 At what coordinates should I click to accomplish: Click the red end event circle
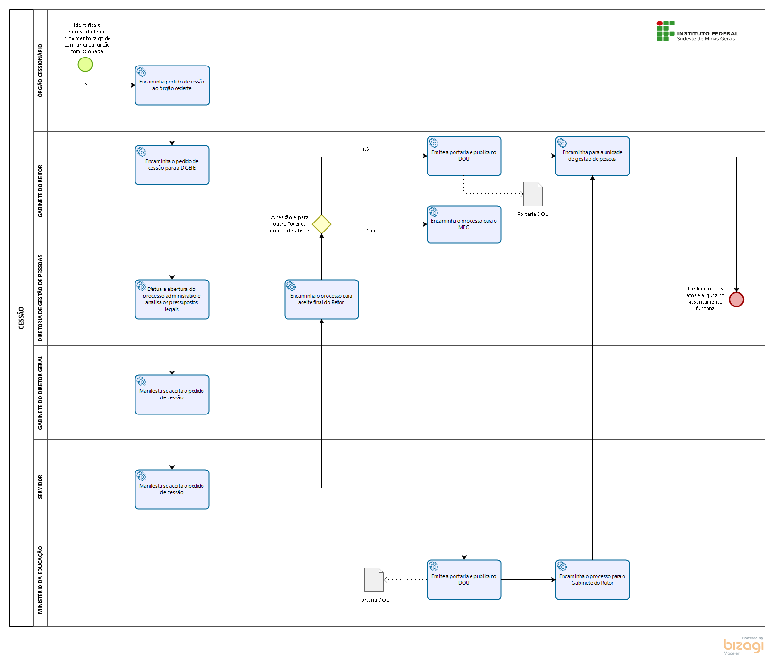[x=736, y=299]
